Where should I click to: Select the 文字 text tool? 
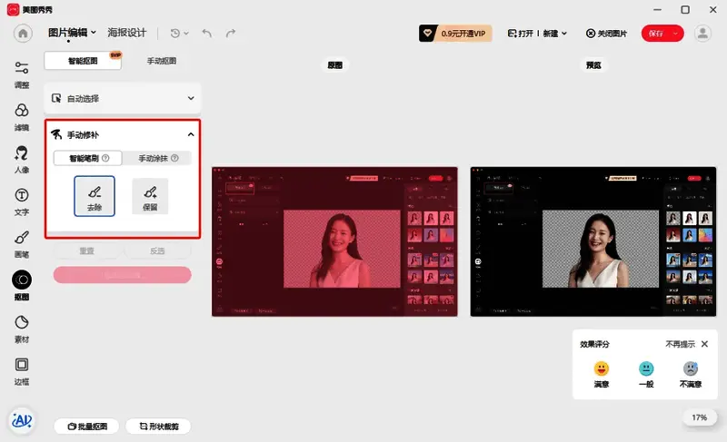point(22,202)
